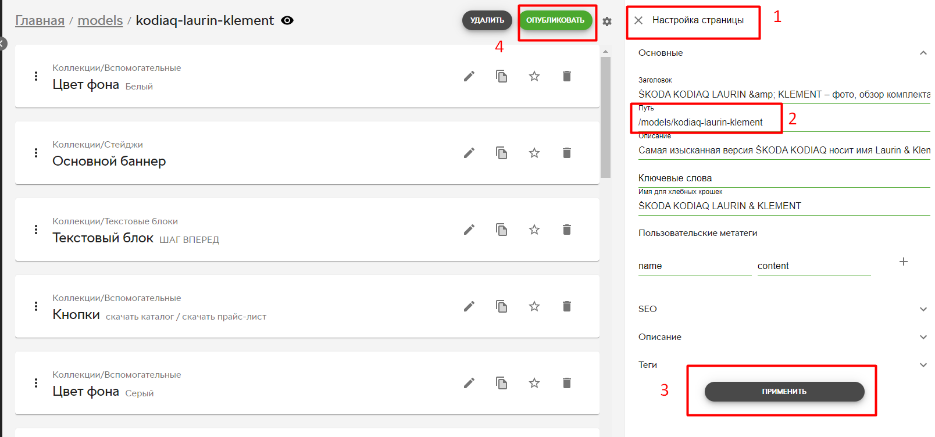This screenshot has width=935, height=437.
Task: Collapse the Основные section
Action: [923, 53]
